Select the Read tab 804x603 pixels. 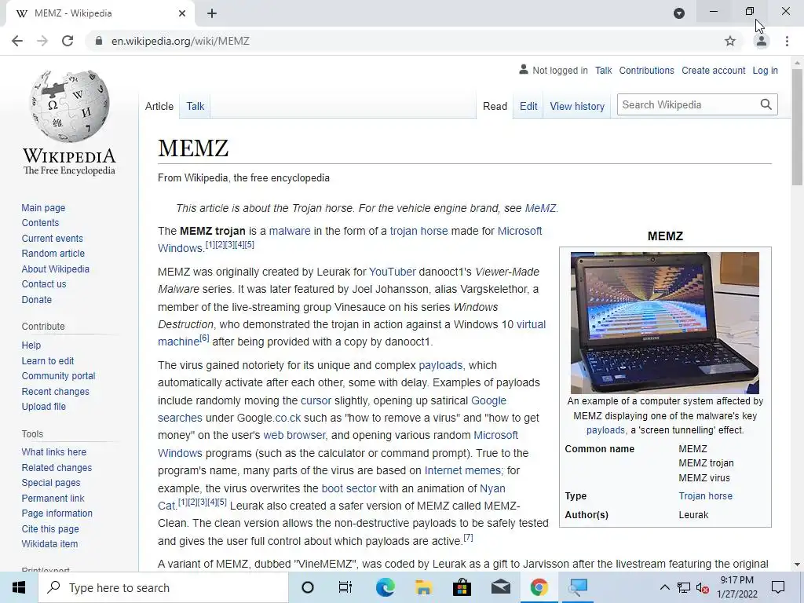[x=495, y=106]
